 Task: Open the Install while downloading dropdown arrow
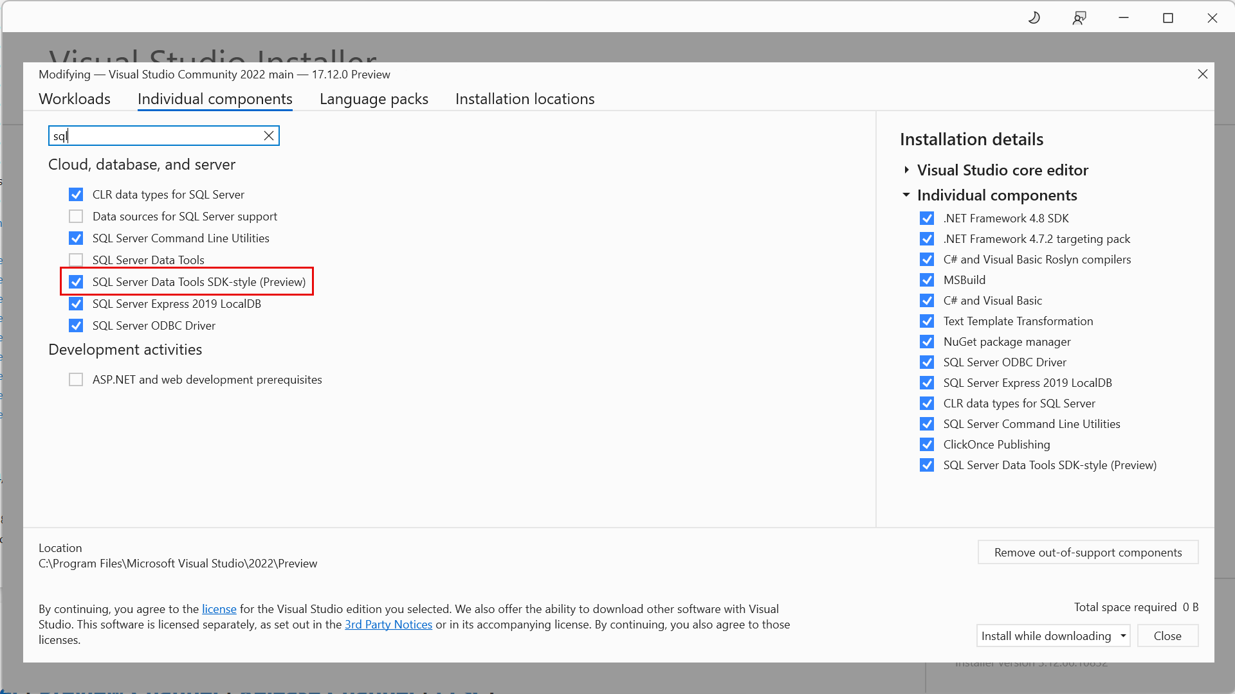(x=1123, y=636)
